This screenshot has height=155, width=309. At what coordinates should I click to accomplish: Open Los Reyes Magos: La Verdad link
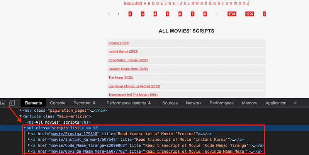click(134, 86)
